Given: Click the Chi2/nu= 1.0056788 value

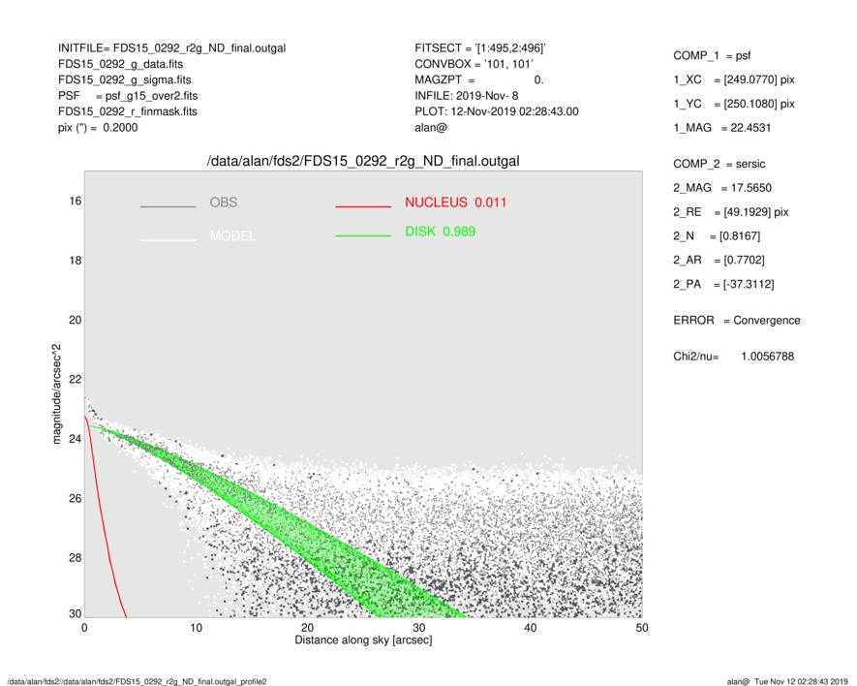Looking at the screenshot, I should (x=733, y=357).
